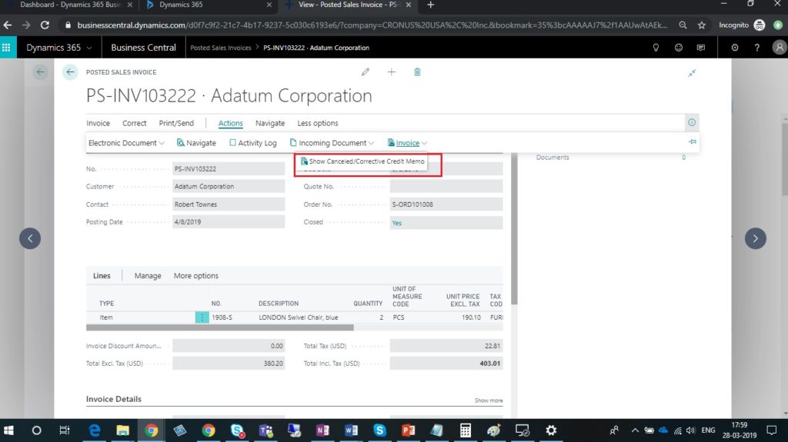
Task: Open the chat messages icon in header
Action: point(700,48)
